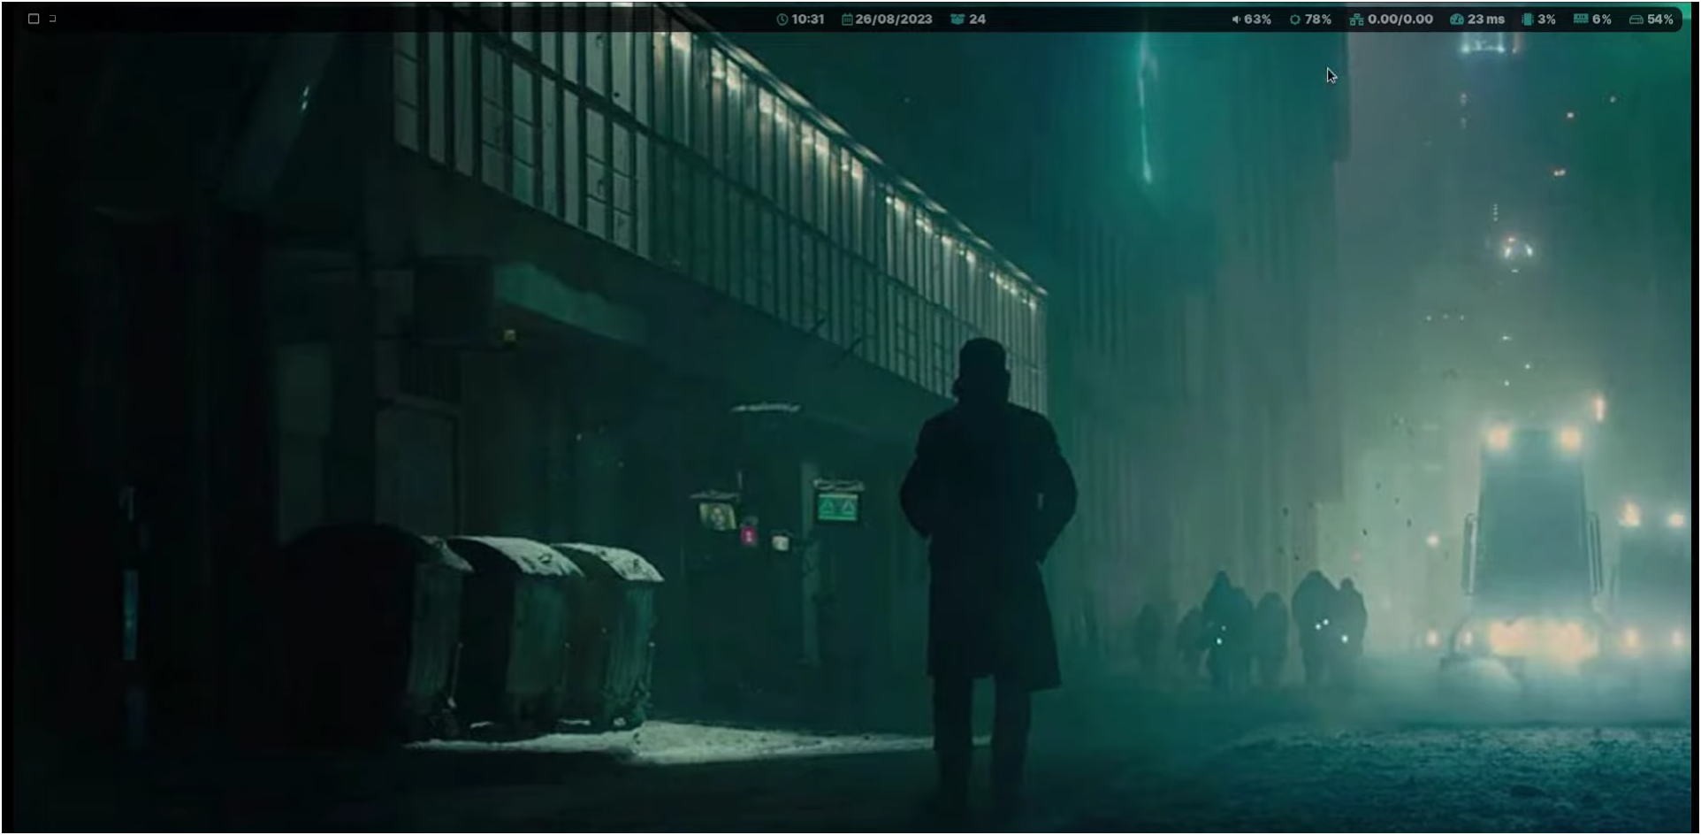
Task: Click the network wired icon
Action: click(x=1356, y=19)
